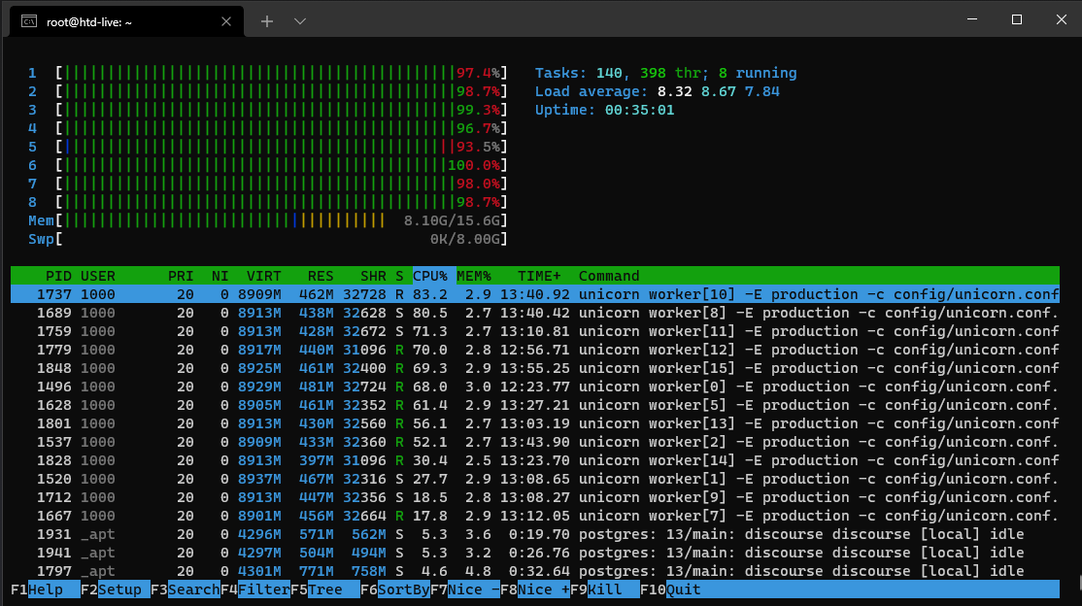This screenshot has height=606, width=1082.
Task: Select process row PID 1537 worker[2]
Action: (x=535, y=443)
